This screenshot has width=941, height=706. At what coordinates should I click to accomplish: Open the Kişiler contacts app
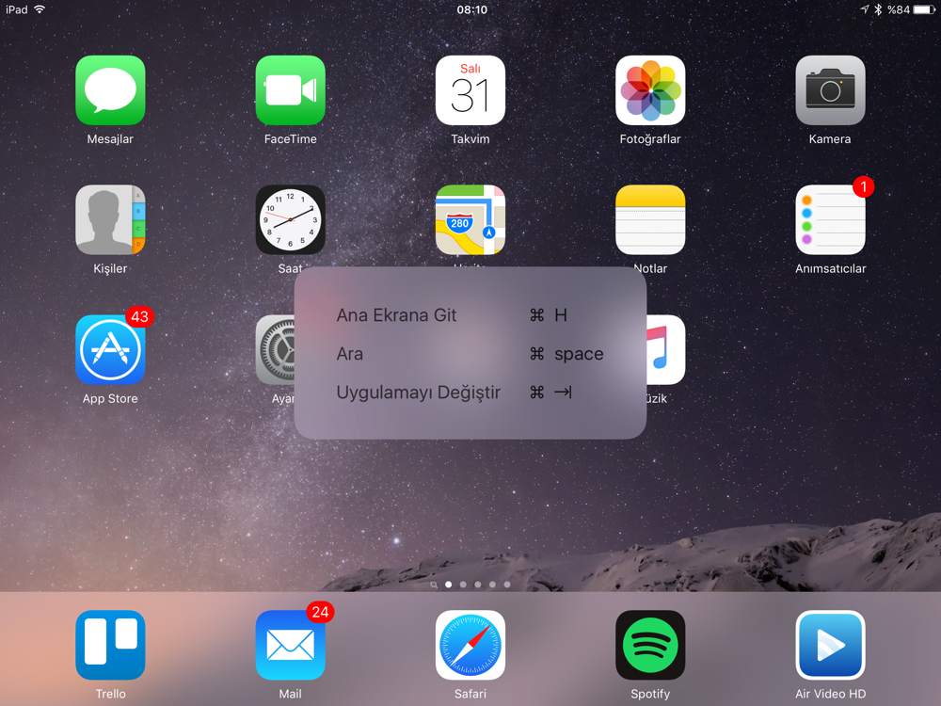pyautogui.click(x=110, y=220)
